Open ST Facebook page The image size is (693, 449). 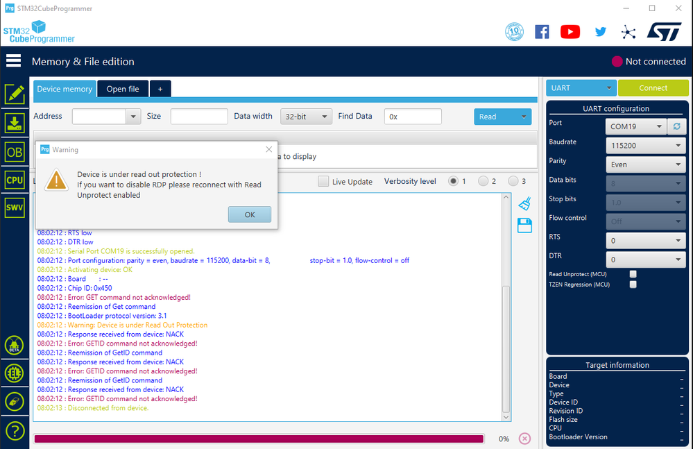[542, 32]
